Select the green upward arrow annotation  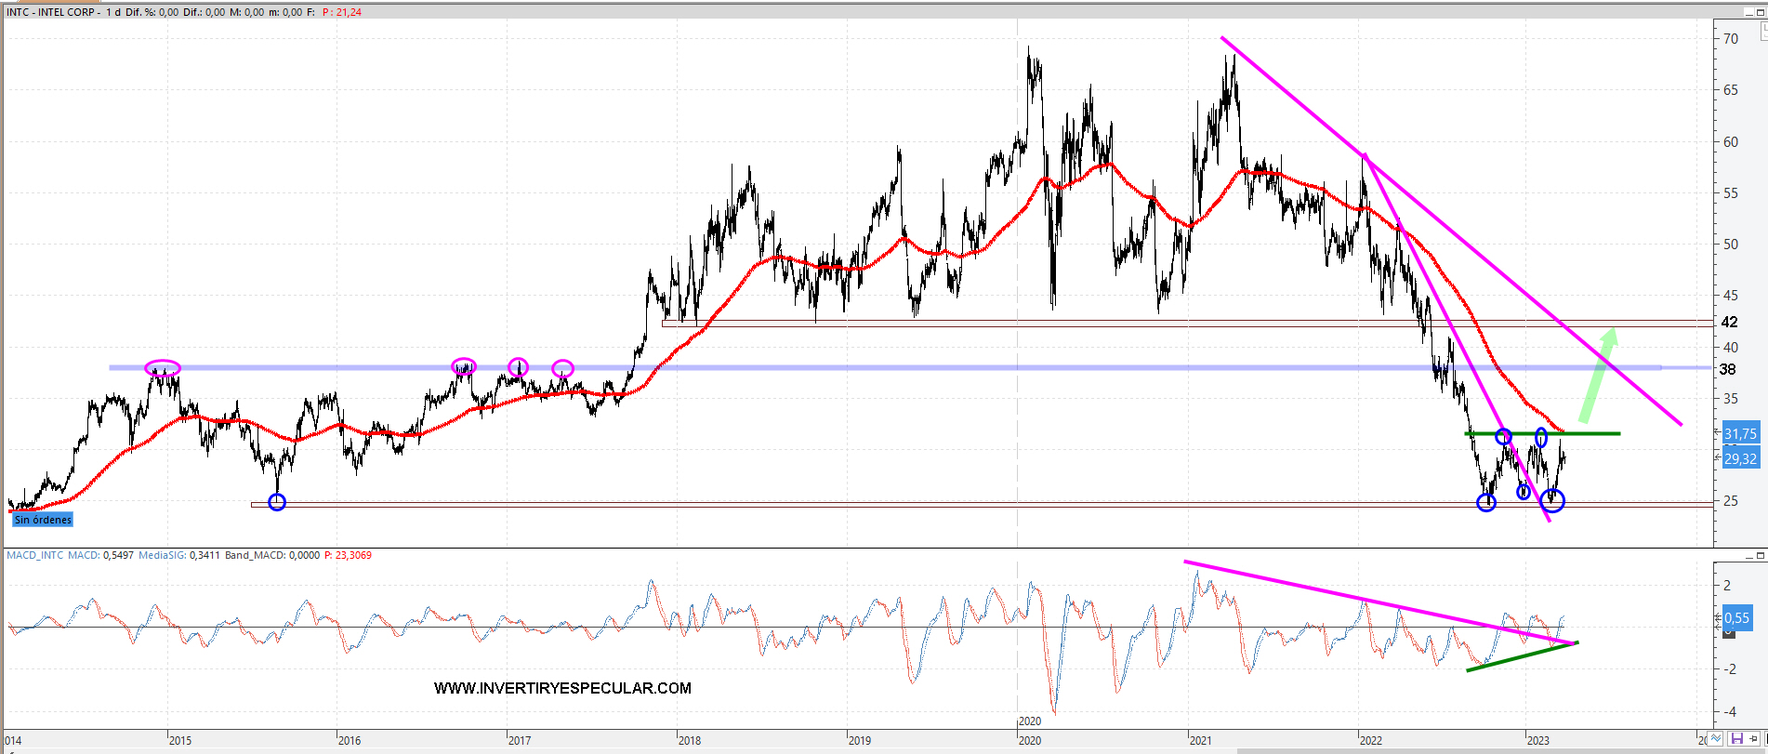[x=1599, y=374]
